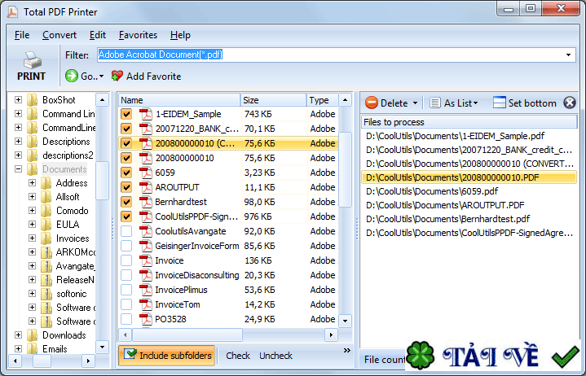The width and height of the screenshot is (586, 376).
Task: Sort files by Size column header
Action: [x=274, y=100]
